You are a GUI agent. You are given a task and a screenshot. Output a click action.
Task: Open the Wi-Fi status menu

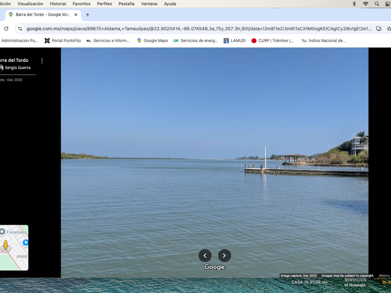tap(366, 4)
